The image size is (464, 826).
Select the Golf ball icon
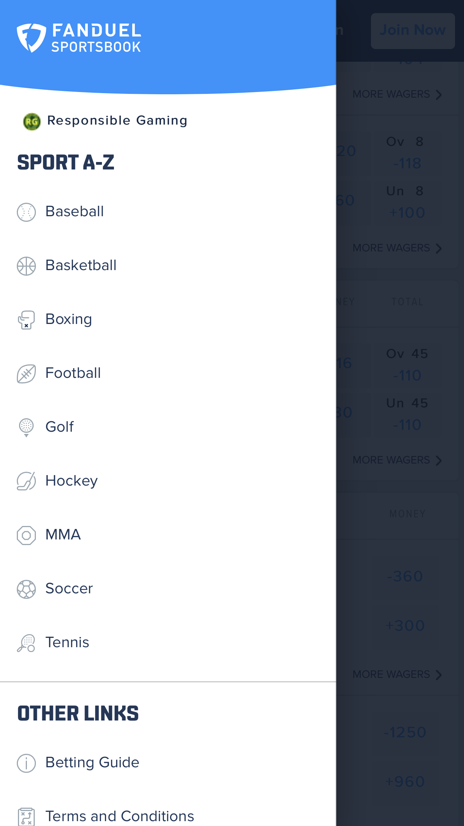click(x=26, y=427)
